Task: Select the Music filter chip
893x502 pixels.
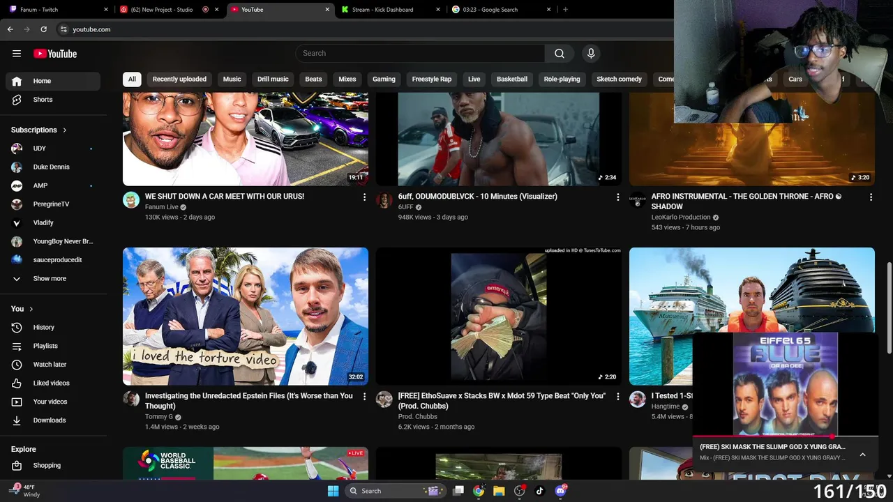Action: (x=232, y=79)
